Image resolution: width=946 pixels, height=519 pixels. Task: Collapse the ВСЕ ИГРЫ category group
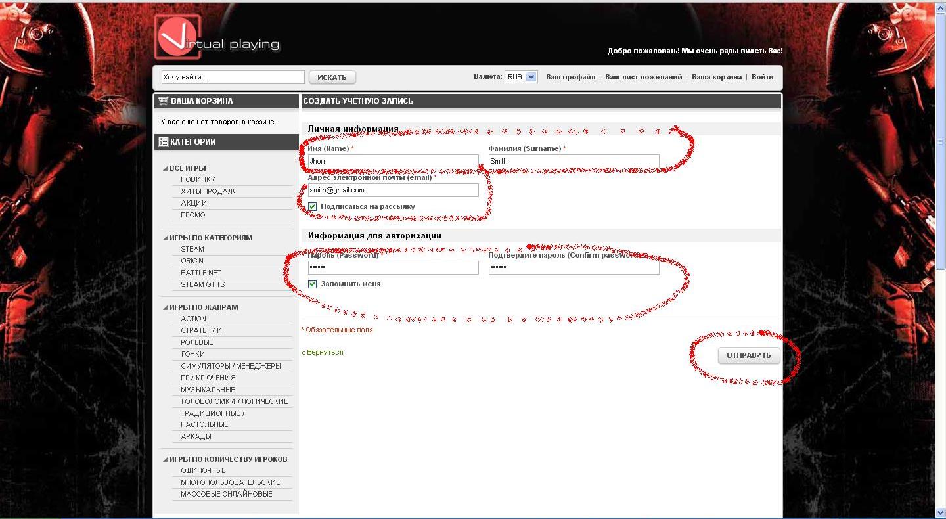166,168
